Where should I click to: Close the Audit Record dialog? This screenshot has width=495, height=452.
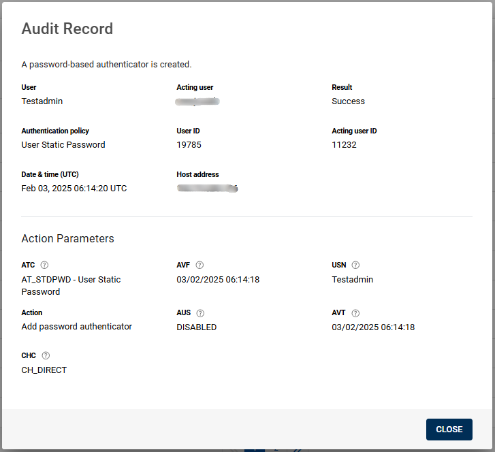click(x=449, y=430)
